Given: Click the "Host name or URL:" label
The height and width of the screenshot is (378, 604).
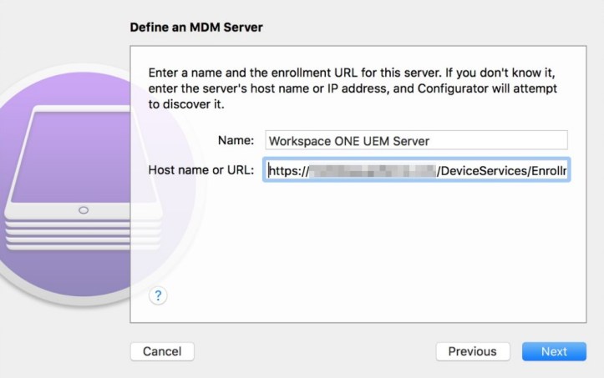Looking at the screenshot, I should tap(201, 170).
